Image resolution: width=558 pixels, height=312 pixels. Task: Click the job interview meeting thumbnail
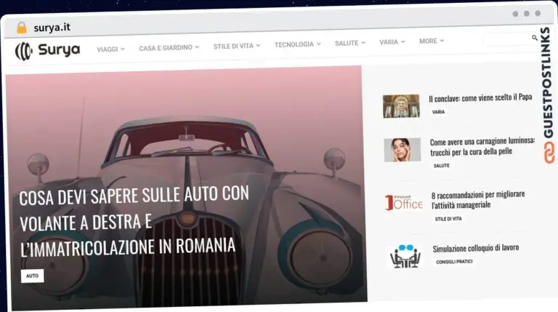[x=405, y=256]
